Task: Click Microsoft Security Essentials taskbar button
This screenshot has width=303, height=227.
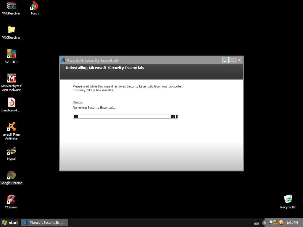Action: tap(44, 223)
